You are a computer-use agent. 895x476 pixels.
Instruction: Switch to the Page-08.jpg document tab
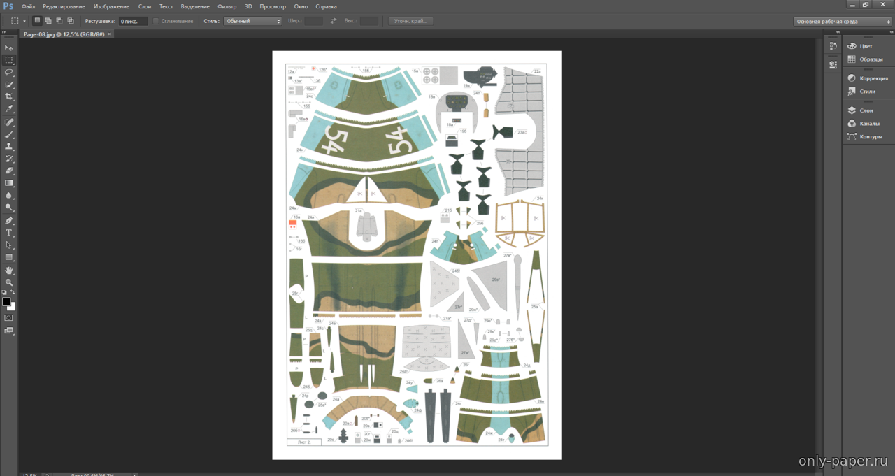coord(64,34)
